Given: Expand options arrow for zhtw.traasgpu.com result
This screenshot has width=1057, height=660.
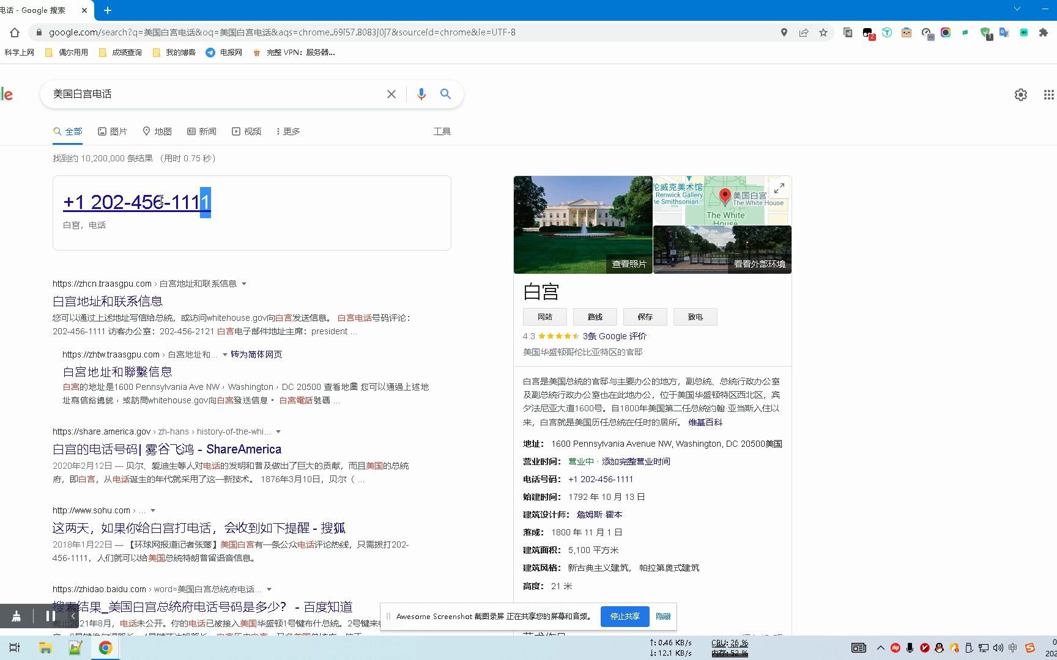Looking at the screenshot, I should click(x=225, y=354).
